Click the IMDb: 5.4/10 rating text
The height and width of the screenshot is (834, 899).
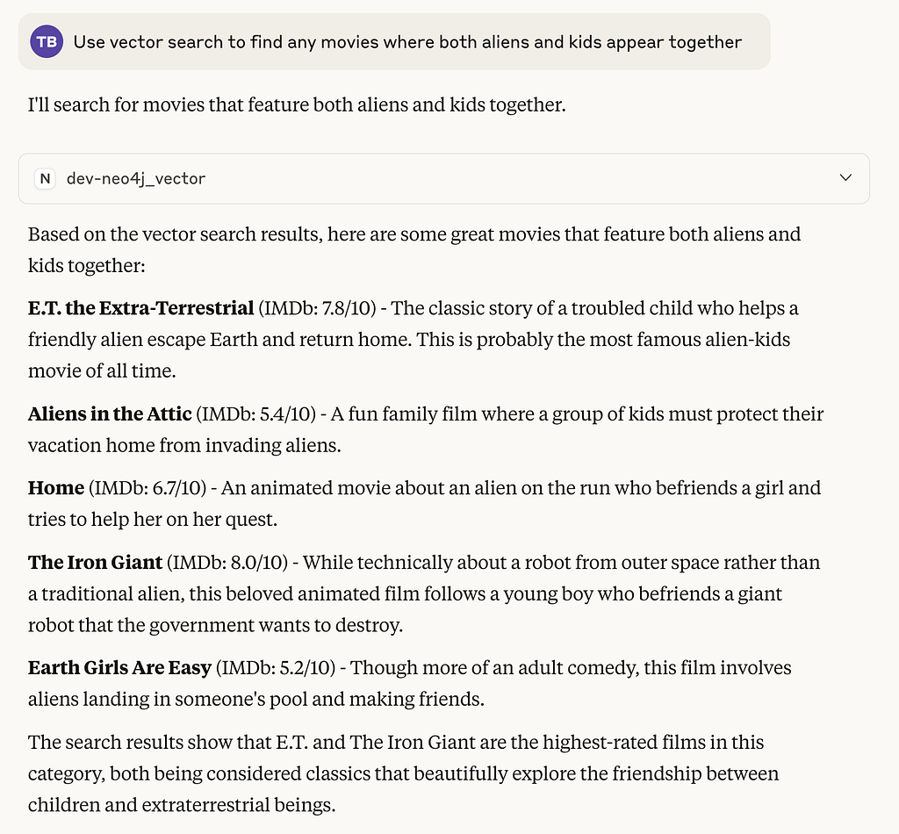point(256,413)
